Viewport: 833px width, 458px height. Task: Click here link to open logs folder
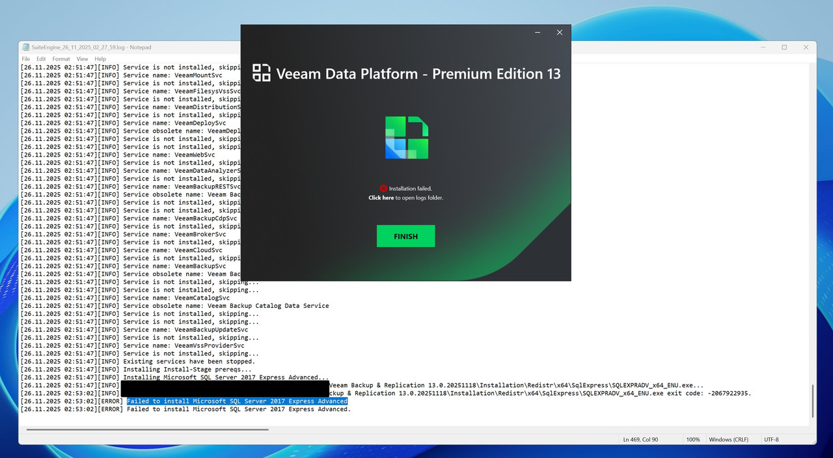tap(381, 197)
